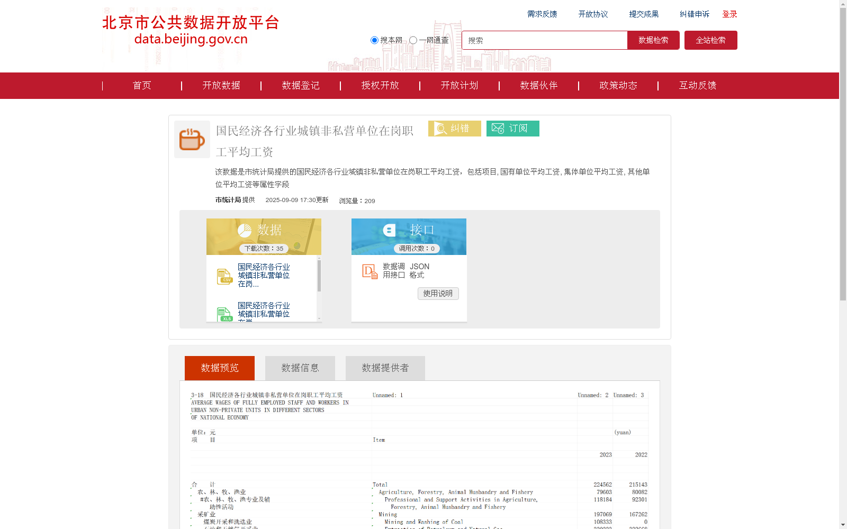Open the CSV file download icon
This screenshot has height=529, width=847.
[x=224, y=276]
